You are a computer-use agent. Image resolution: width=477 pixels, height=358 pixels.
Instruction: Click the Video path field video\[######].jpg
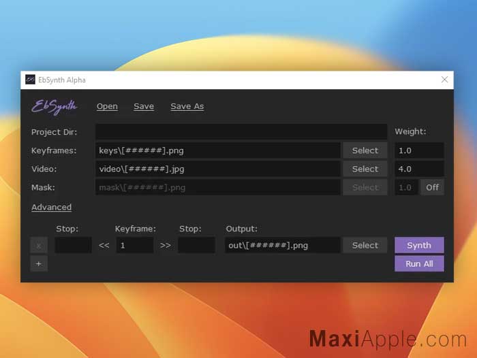(x=218, y=169)
